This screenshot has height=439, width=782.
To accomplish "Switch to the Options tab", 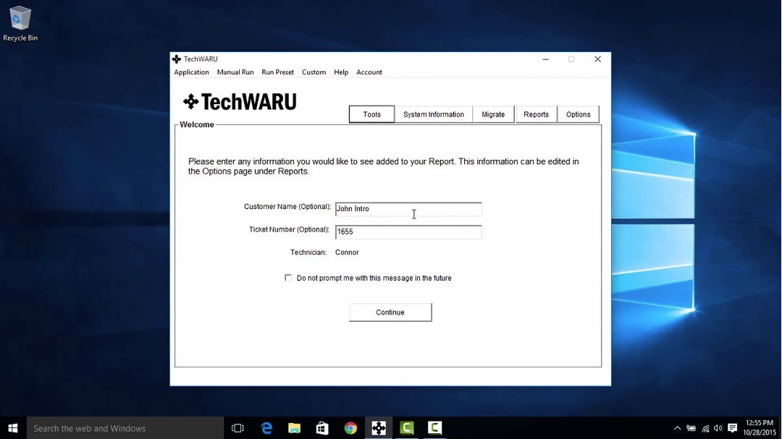I will click(x=578, y=114).
